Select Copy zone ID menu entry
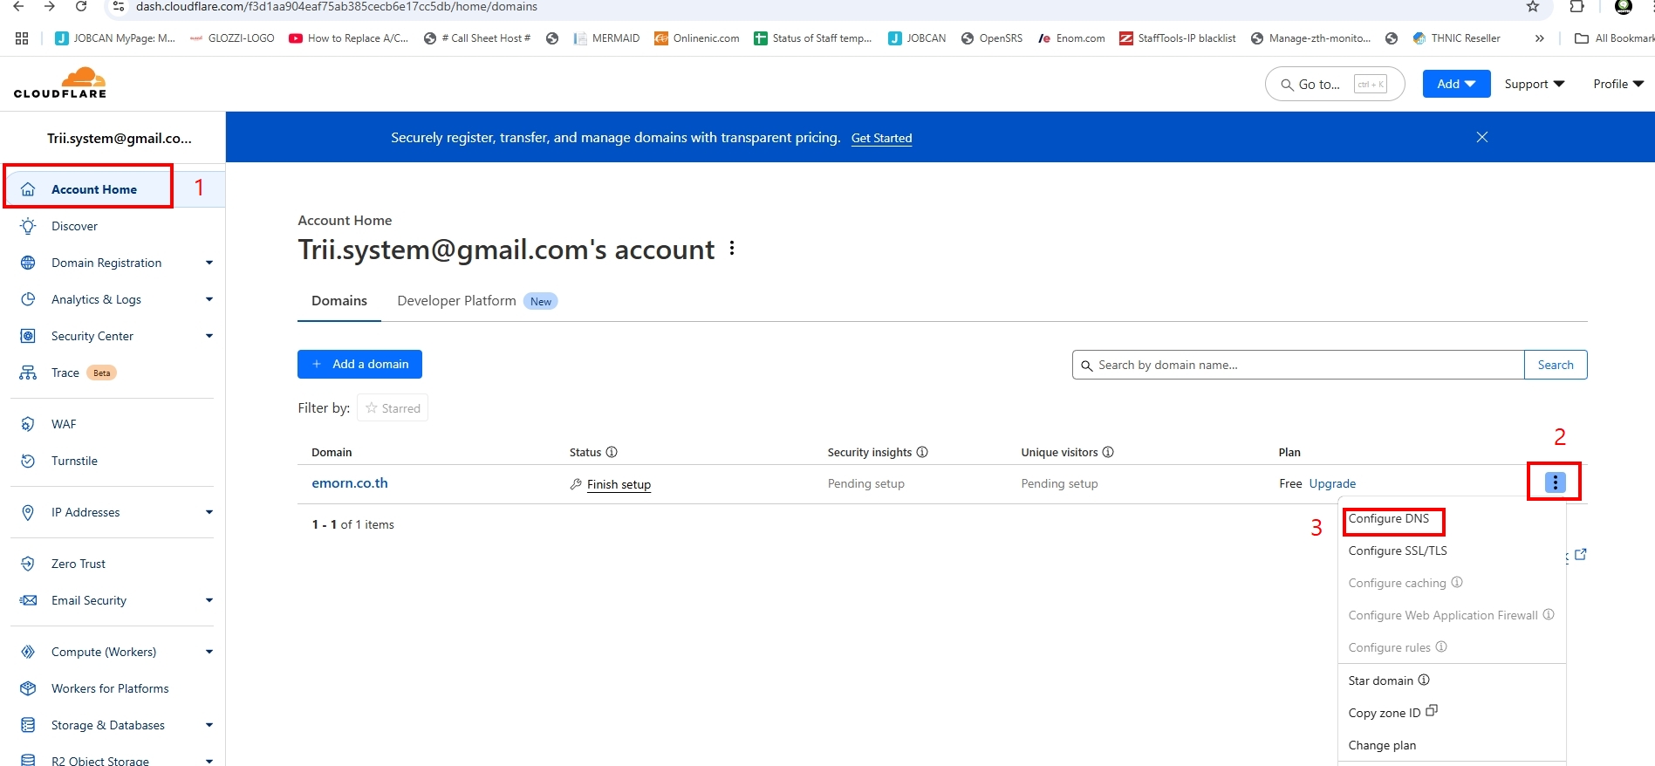This screenshot has width=1655, height=766. (1385, 713)
